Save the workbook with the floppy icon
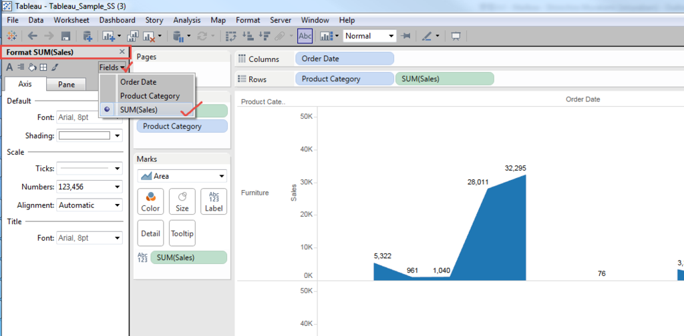Image resolution: width=684 pixels, height=336 pixels. (x=65, y=36)
